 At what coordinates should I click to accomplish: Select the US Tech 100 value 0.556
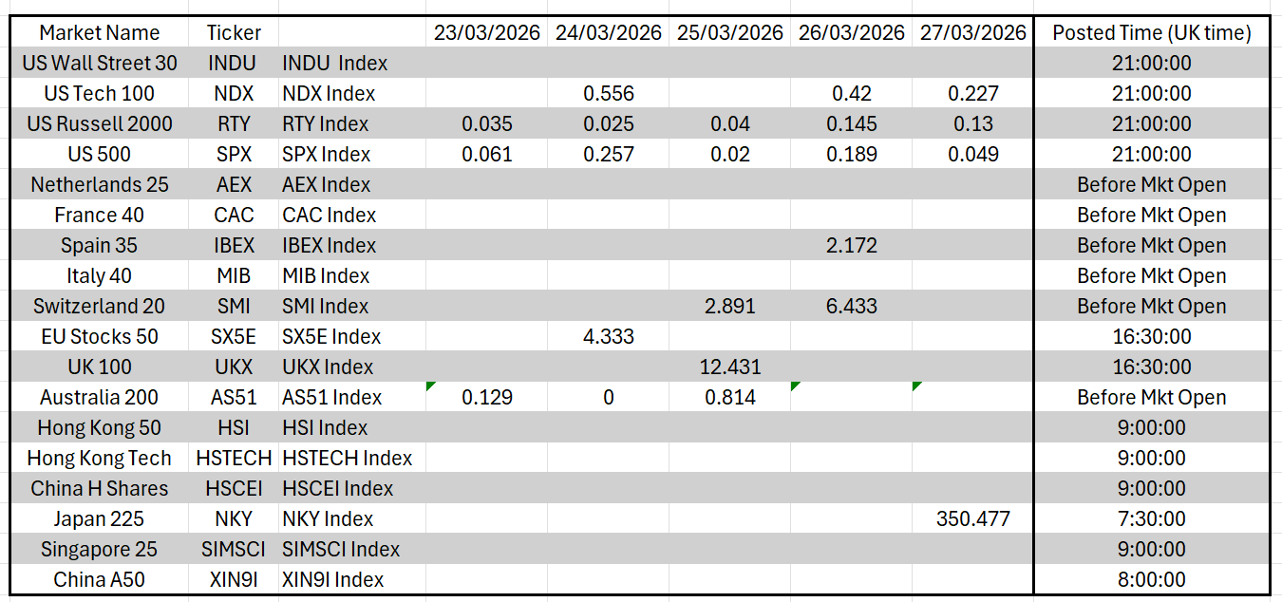pos(608,93)
